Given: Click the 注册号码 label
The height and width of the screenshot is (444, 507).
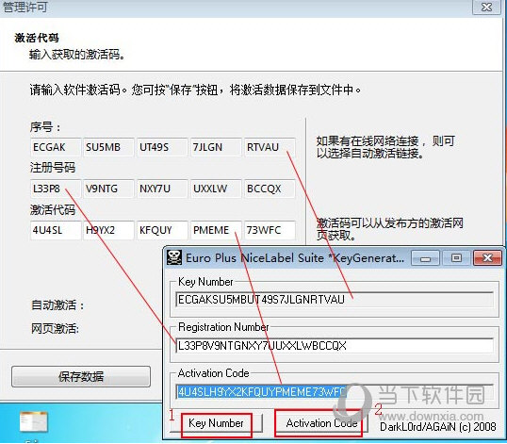Looking at the screenshot, I should point(53,168).
